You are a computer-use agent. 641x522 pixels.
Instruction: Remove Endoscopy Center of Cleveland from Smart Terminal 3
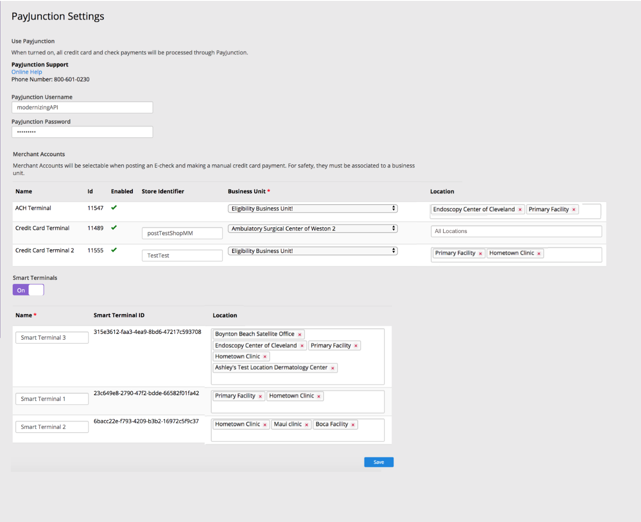pos(302,346)
